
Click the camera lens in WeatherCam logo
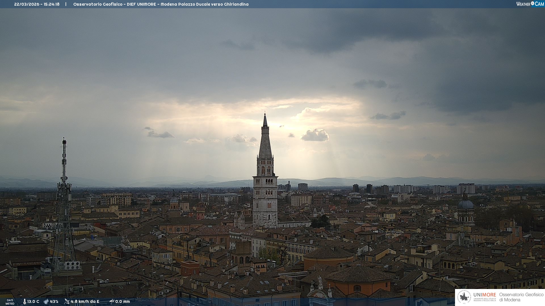533,3
